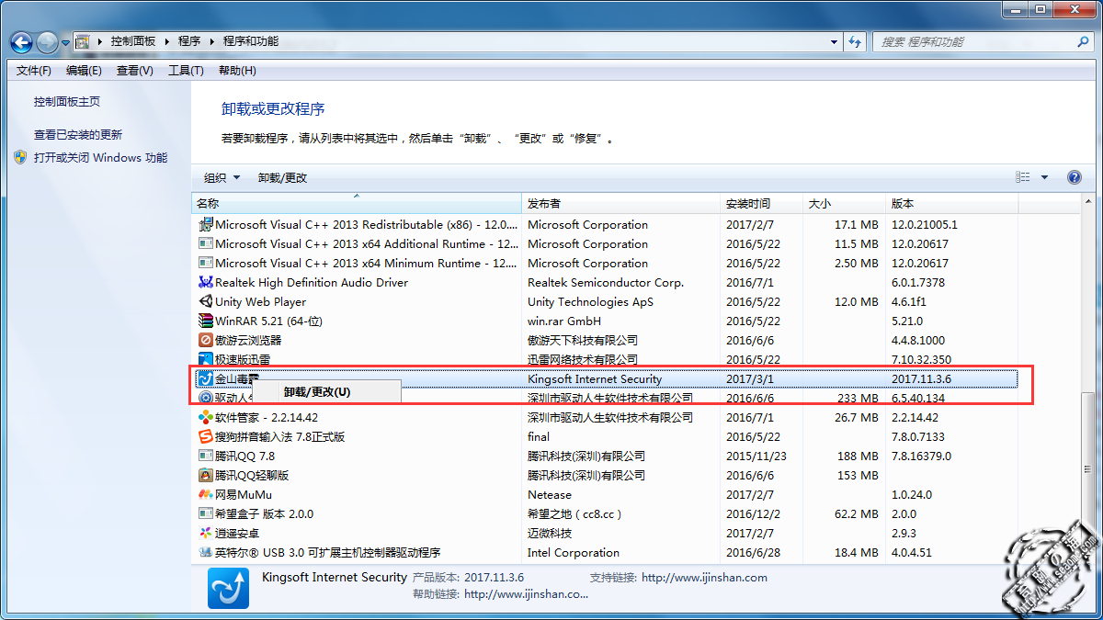
Task: Click the change view icon
Action: tap(1023, 178)
